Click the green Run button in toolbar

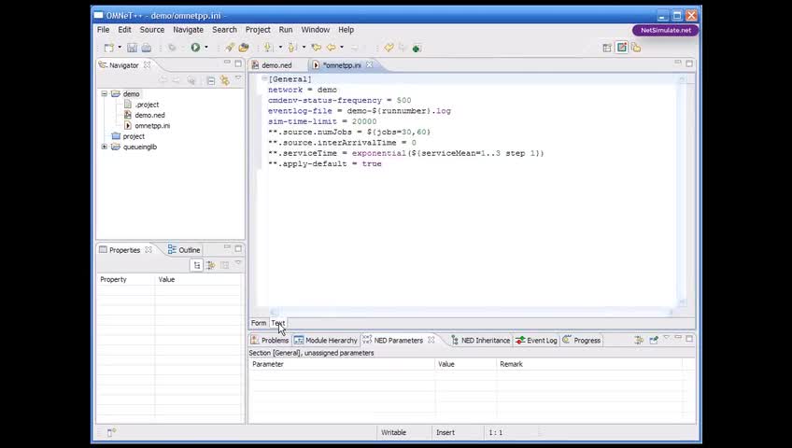(x=195, y=48)
